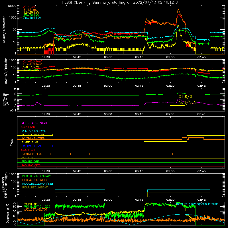Select the AAZ_FLAG label
The image size is (228, 228).
(28, 158)
